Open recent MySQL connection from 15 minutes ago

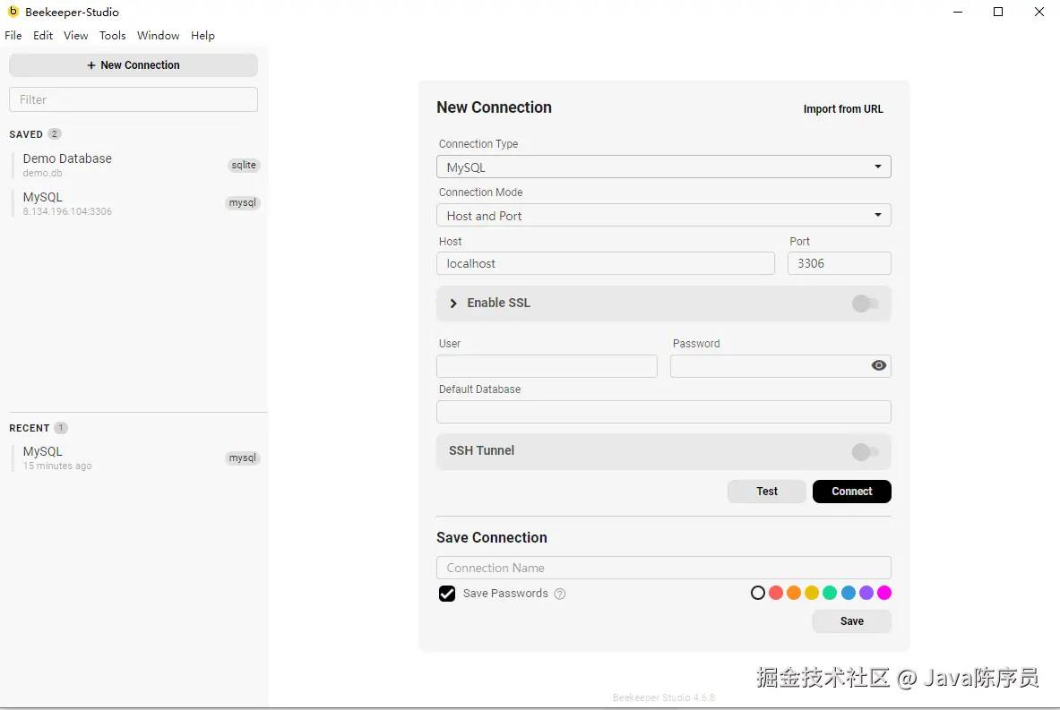point(135,458)
